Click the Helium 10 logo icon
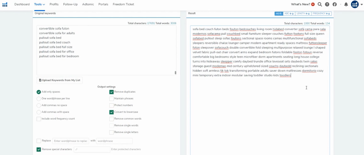Viewport: 364px width, 155px height. (5, 4)
